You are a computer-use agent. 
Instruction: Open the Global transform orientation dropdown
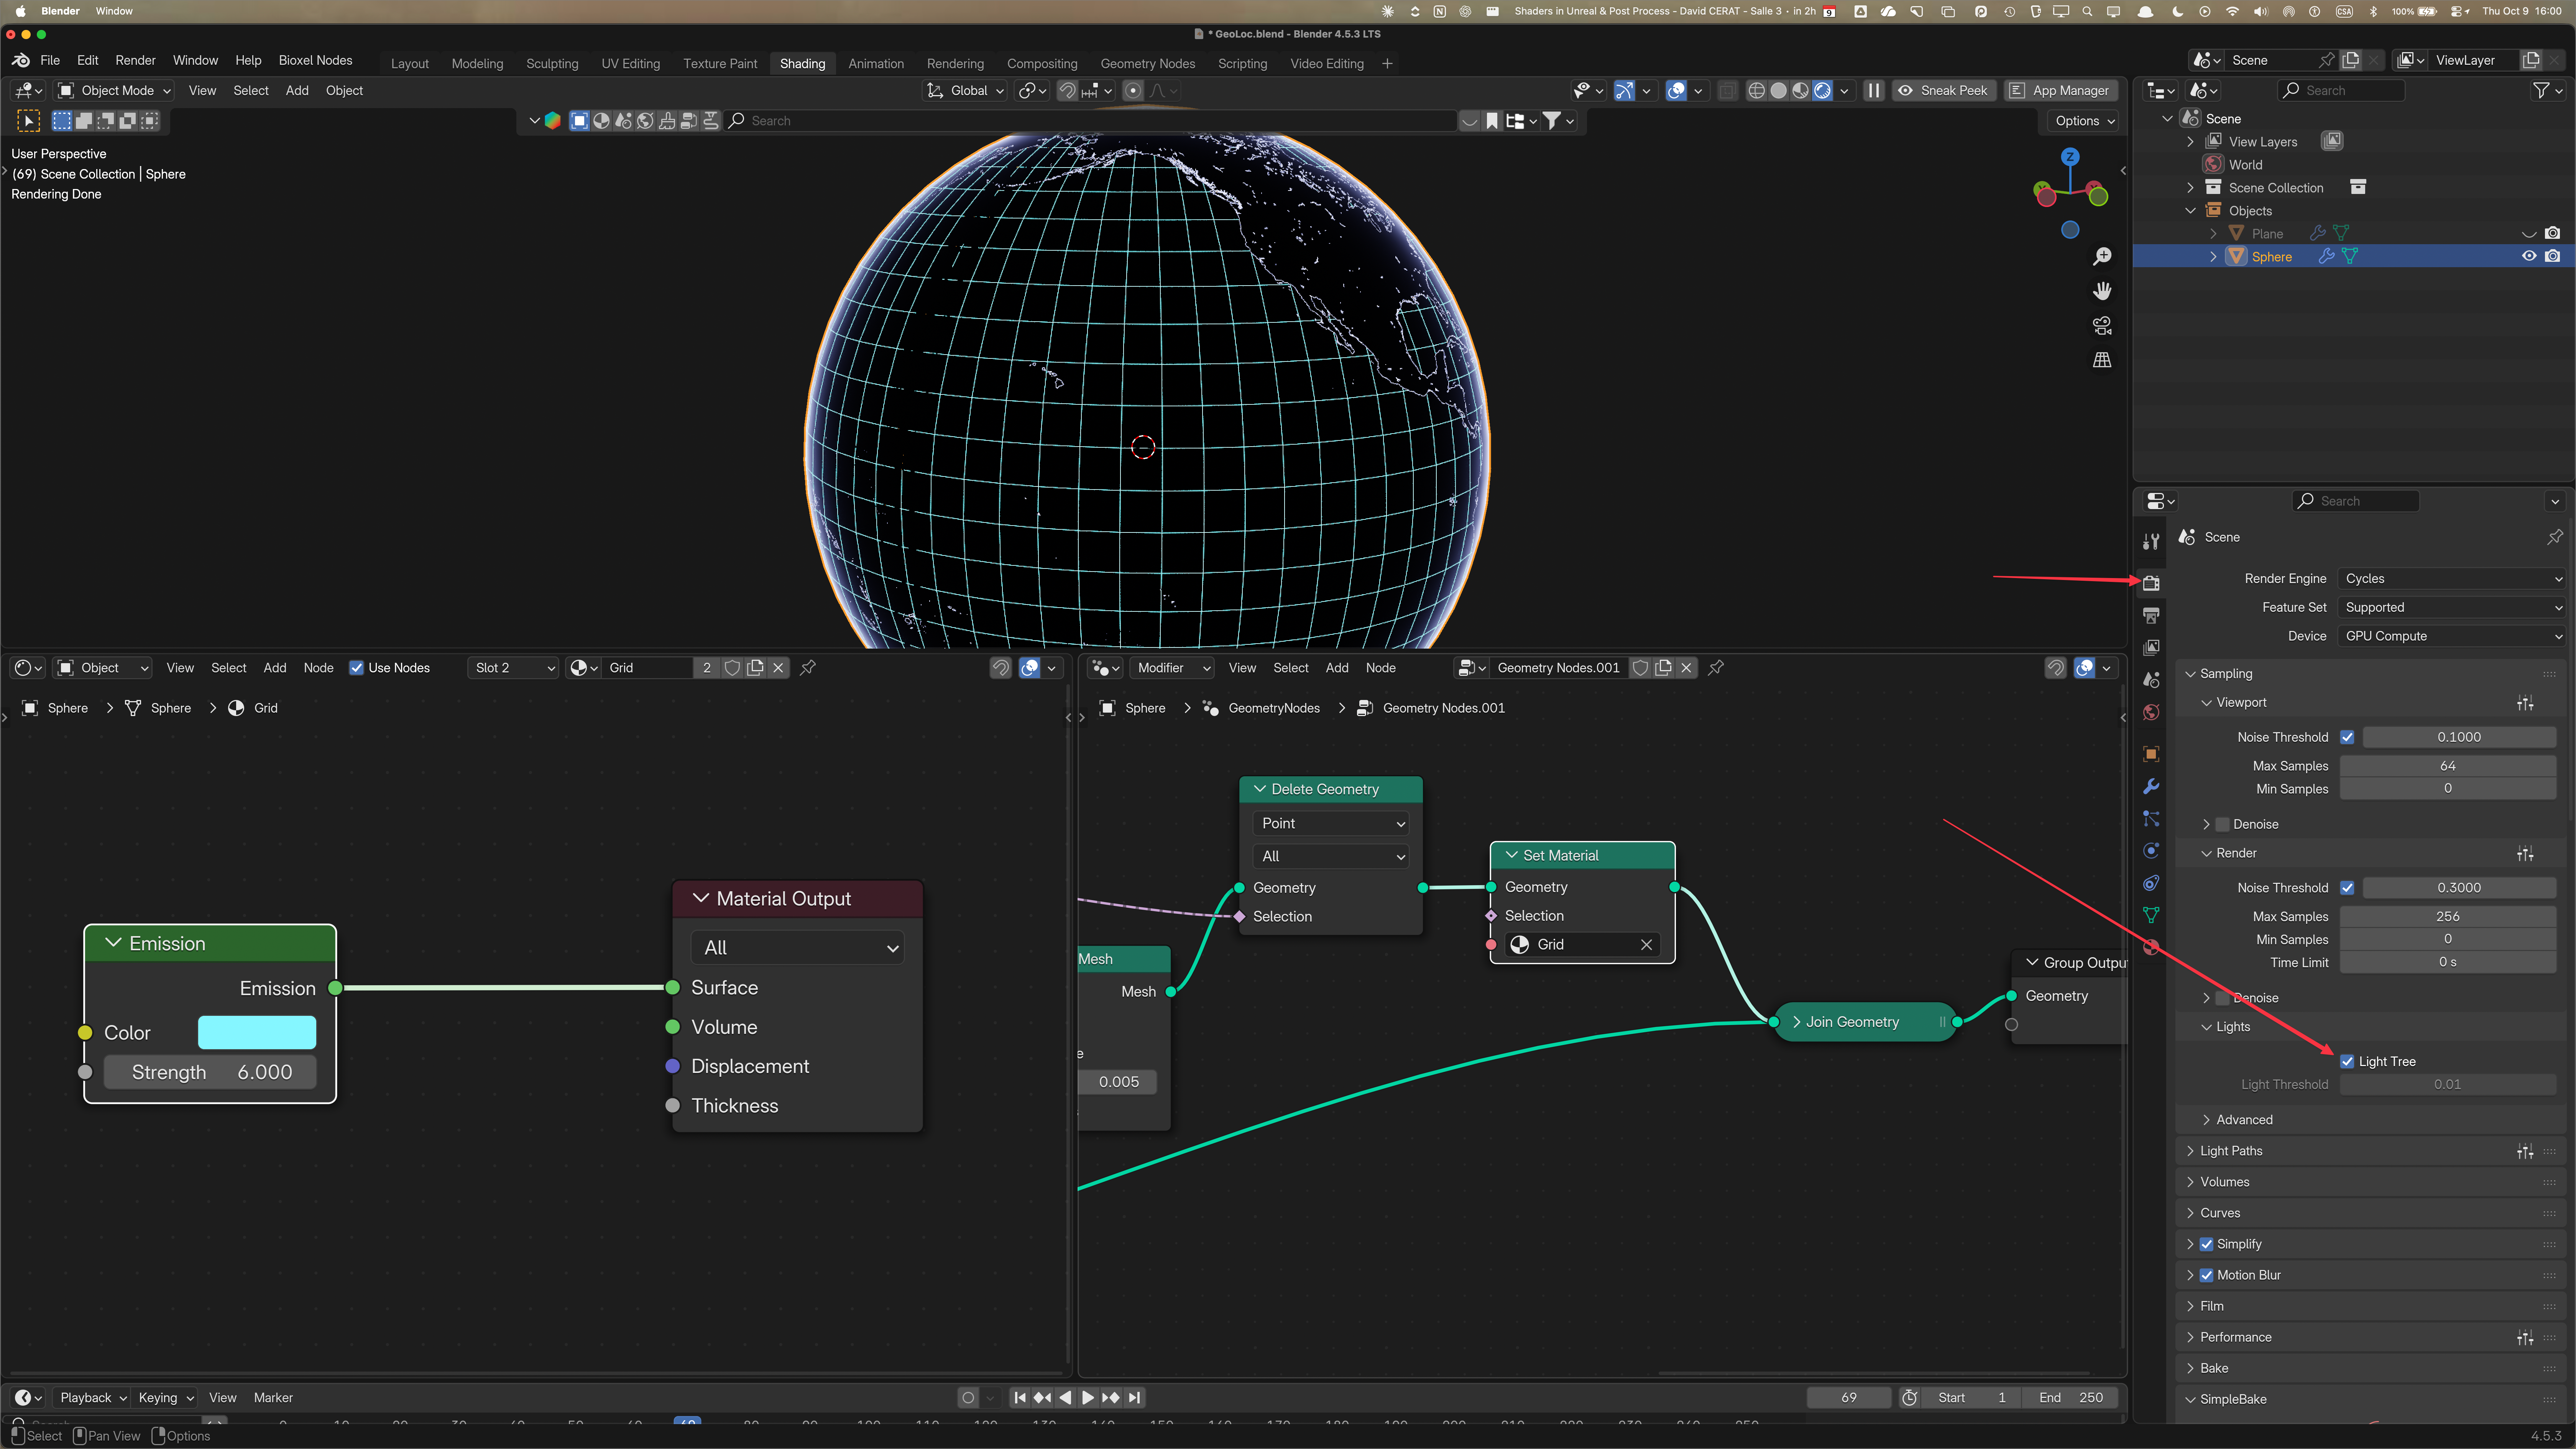pos(965,90)
